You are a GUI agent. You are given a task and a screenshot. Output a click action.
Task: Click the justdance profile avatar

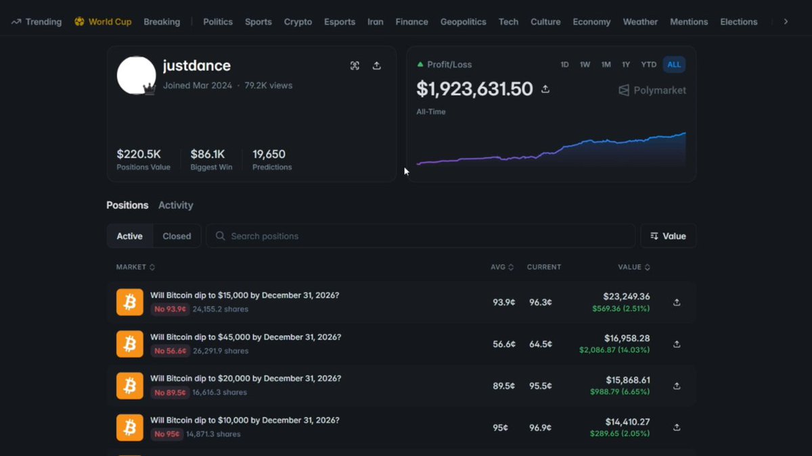pyautogui.click(x=137, y=75)
